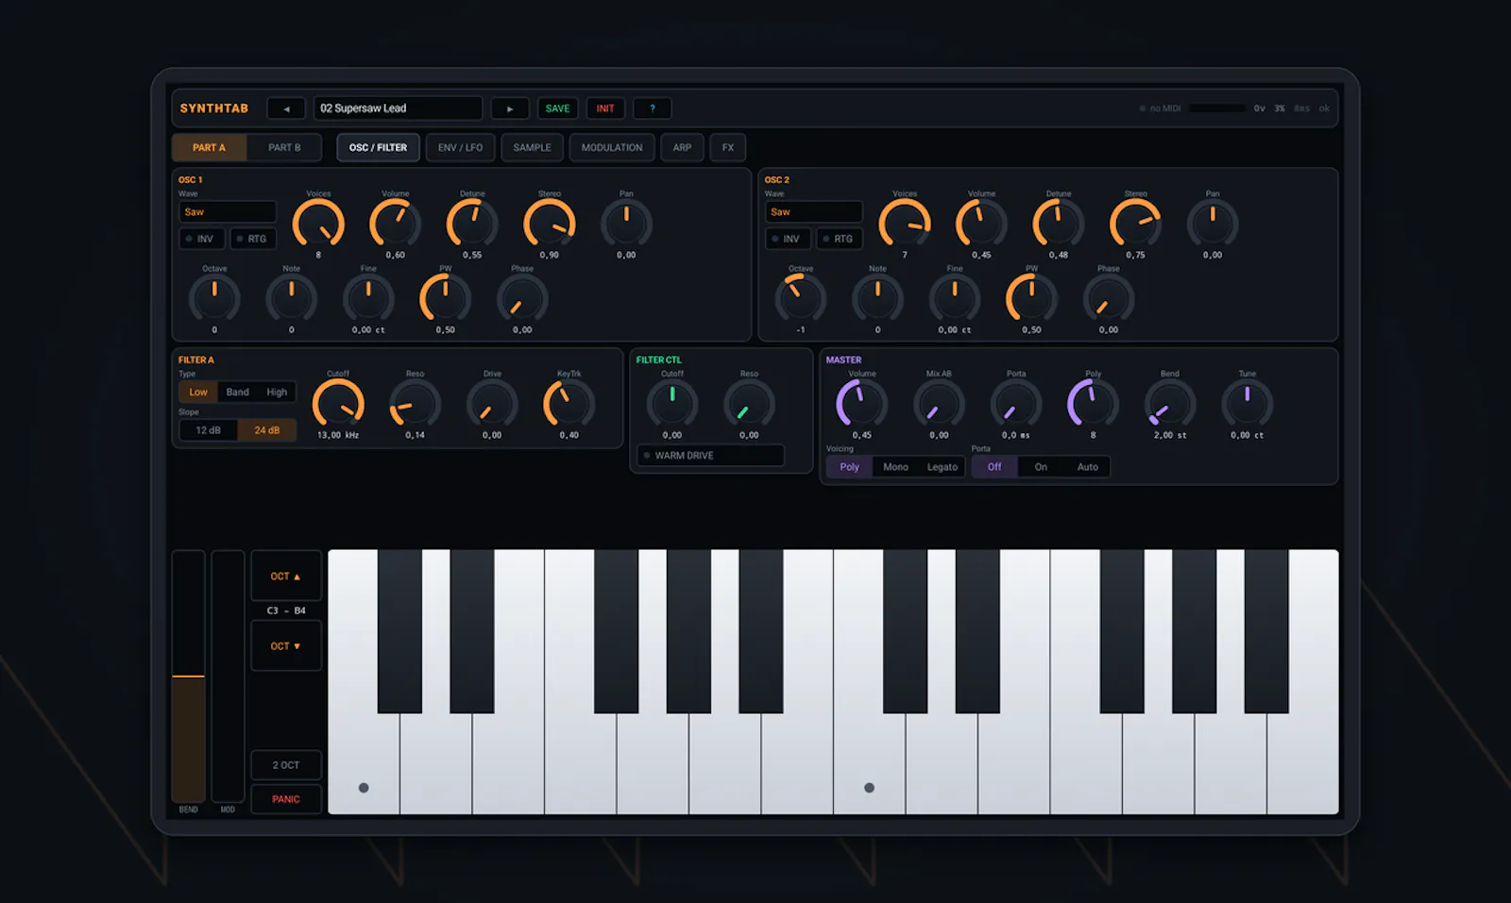1511x903 pixels.
Task: Click the INIT button
Action: pos(605,109)
